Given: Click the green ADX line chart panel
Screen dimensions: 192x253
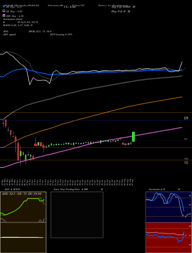Looking at the screenshot, I should pyautogui.click(x=23, y=207).
